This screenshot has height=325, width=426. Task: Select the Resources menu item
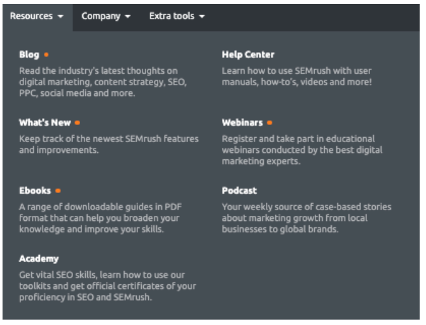38,17
